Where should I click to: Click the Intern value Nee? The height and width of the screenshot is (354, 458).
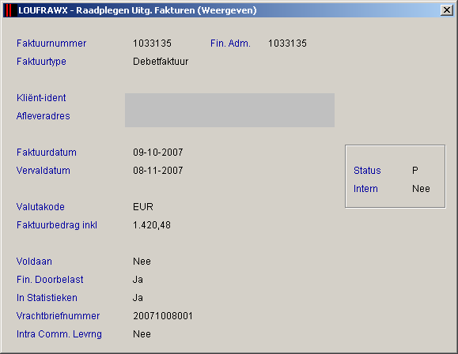[x=421, y=189]
